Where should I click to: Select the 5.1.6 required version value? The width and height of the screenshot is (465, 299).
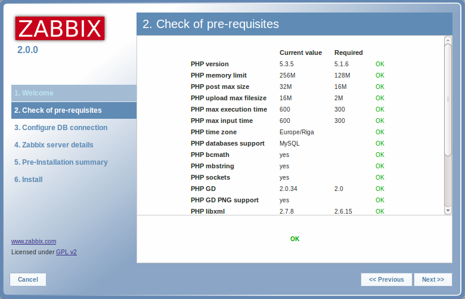pyautogui.click(x=342, y=64)
